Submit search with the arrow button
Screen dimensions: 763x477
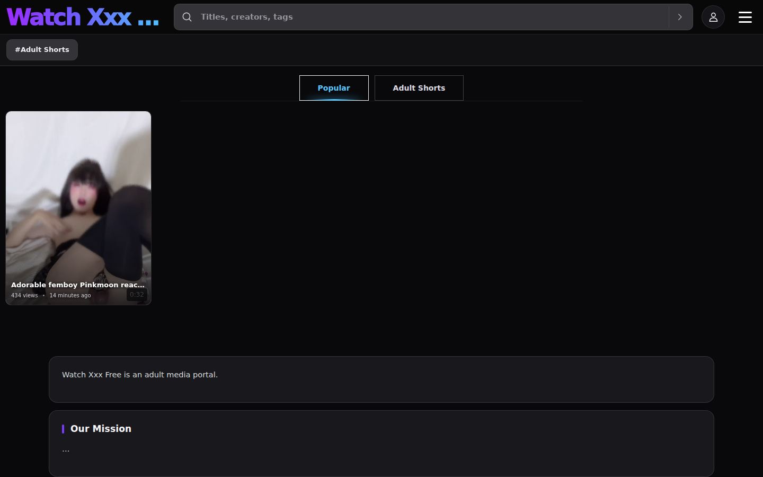680,17
